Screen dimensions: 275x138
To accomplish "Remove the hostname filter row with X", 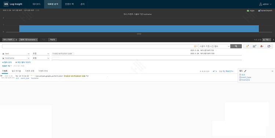I will tap(3, 58).
